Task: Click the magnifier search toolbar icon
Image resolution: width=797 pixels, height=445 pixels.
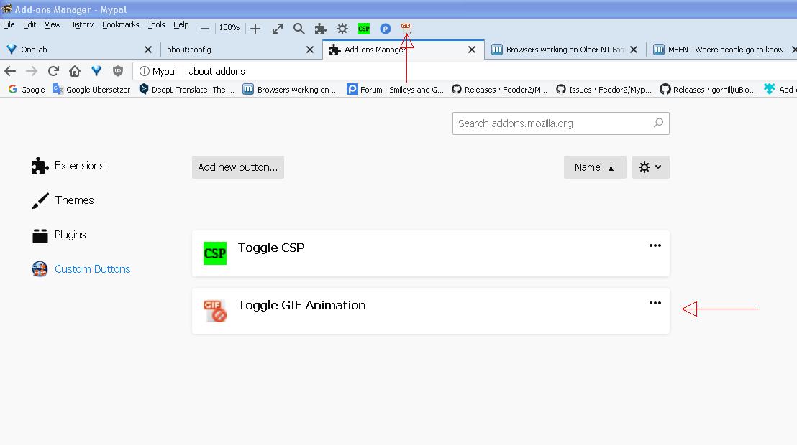Action: point(299,29)
